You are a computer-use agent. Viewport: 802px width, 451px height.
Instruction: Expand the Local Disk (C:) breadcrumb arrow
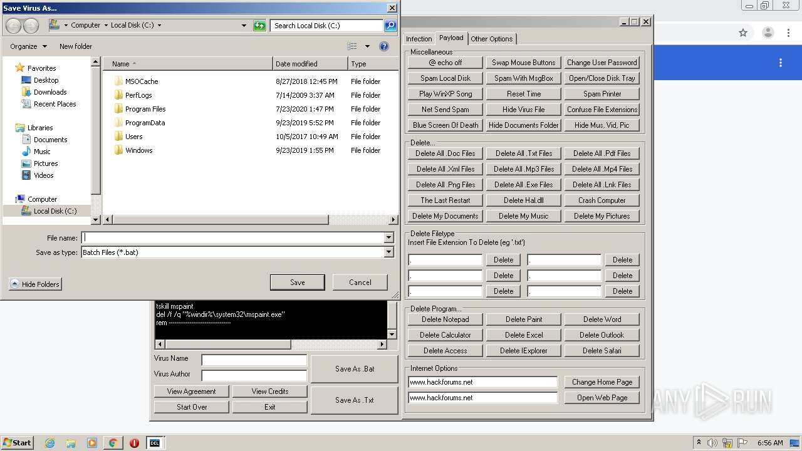point(159,26)
